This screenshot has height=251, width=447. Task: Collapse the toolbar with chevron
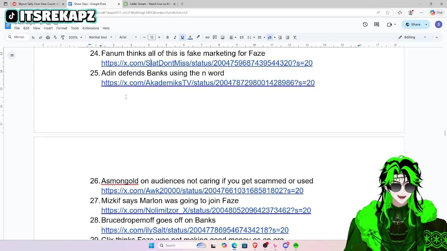(437, 37)
